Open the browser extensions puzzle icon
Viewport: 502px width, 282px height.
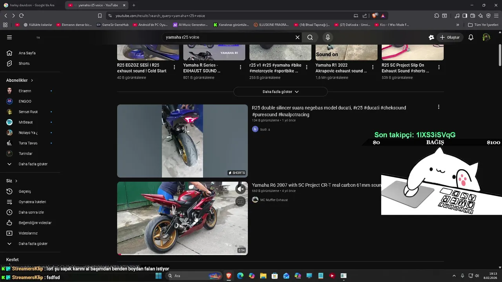pos(437,16)
